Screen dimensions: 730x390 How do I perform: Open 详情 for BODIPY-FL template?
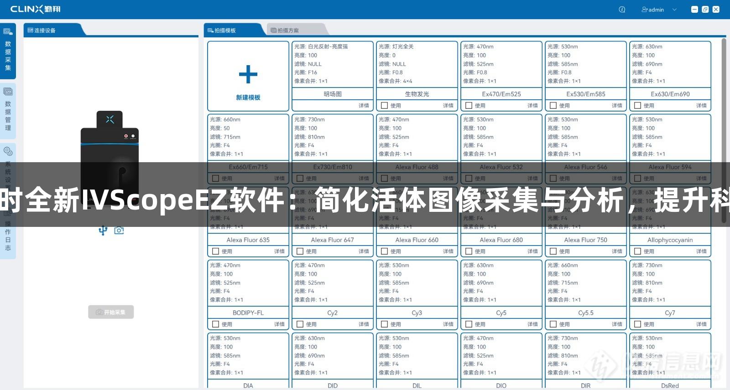[x=279, y=324]
